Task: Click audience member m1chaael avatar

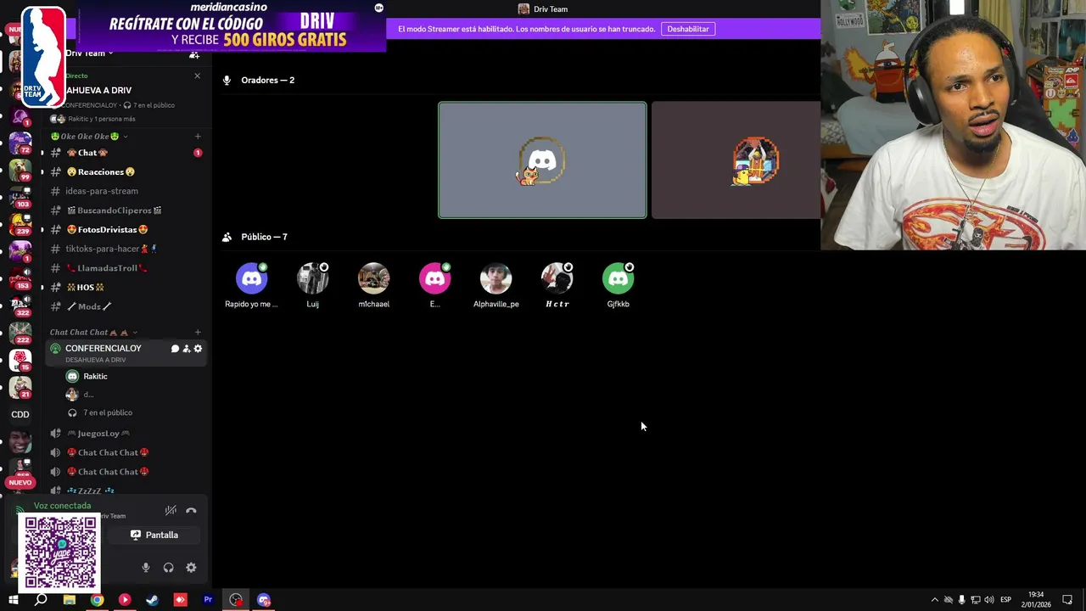Action: click(x=373, y=278)
